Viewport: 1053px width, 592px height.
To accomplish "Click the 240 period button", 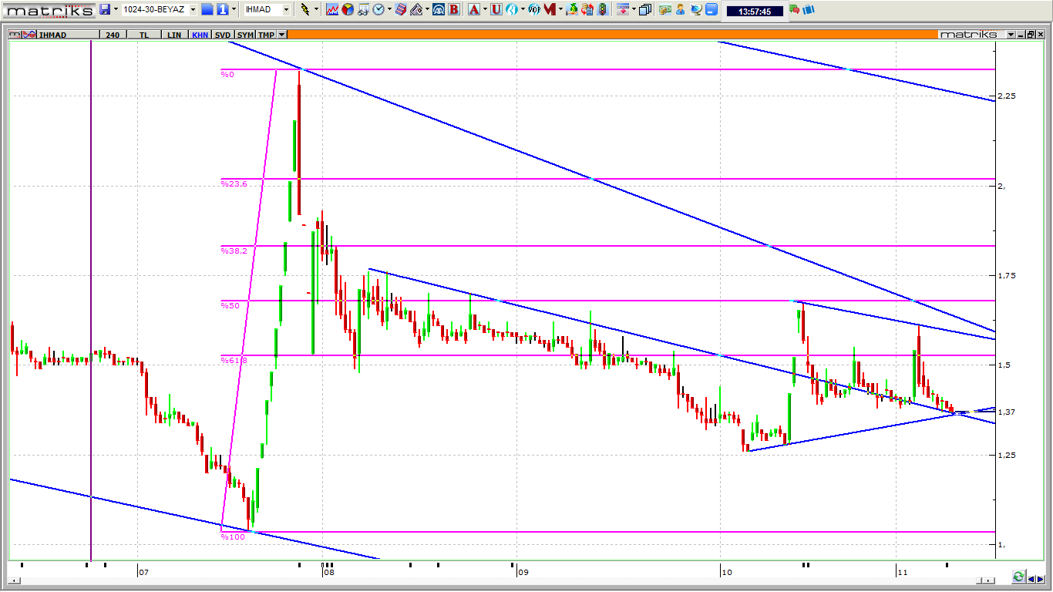I will (x=113, y=35).
